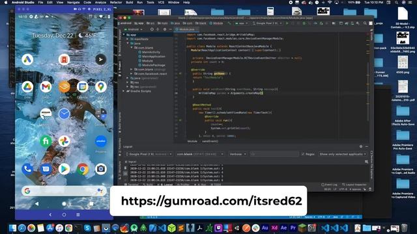
Task: Open the Layout Inspector
Action: [x=354, y=185]
